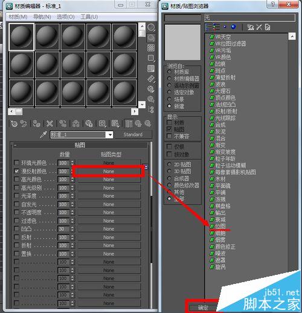302x313 pixels.
Task: Click the Make Preview film icon
Action: 151,79
